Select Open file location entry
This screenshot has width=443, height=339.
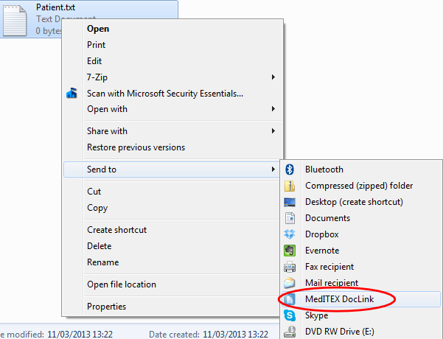point(122,284)
